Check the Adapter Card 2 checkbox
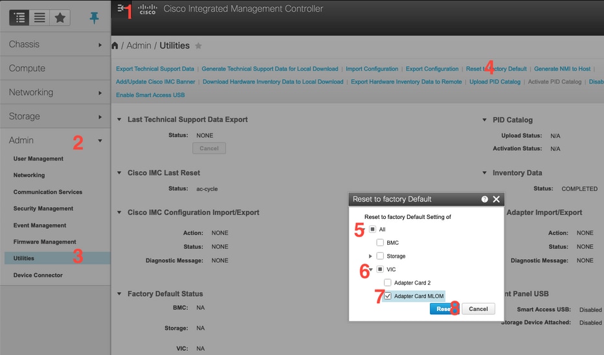604x355 pixels. click(x=388, y=282)
